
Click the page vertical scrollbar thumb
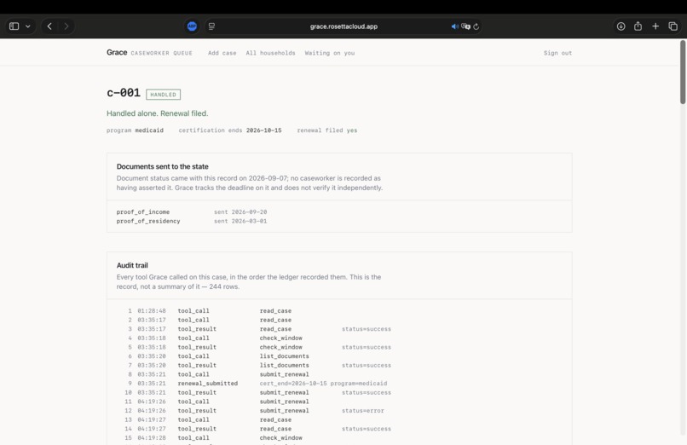click(x=683, y=72)
